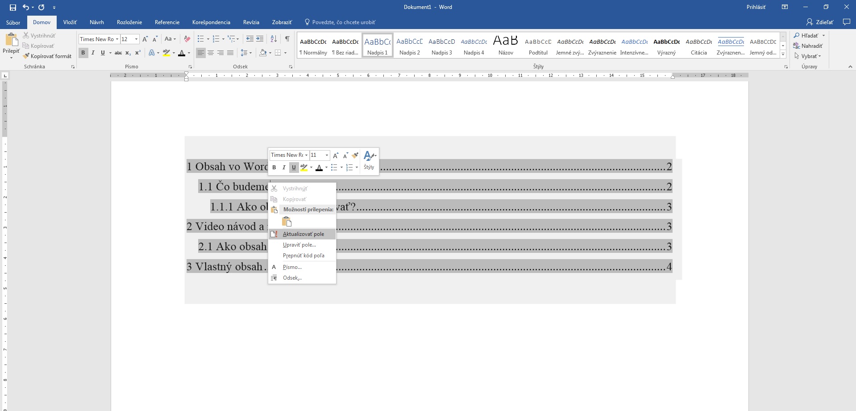Click the increase indent icon
The height and width of the screenshot is (411, 856).
(260, 39)
